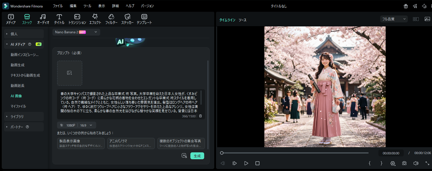
Task: Open the エフェクト (Effects) icon
Action: tap(95, 19)
